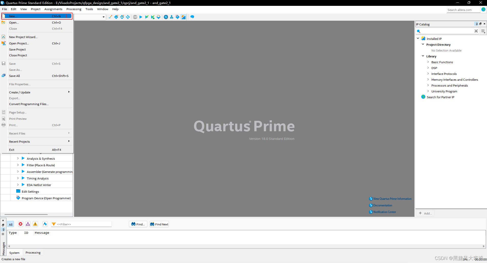Open the project revision combo box dropdown
This screenshot has height=263, width=487.
pyautogui.click(x=103, y=17)
